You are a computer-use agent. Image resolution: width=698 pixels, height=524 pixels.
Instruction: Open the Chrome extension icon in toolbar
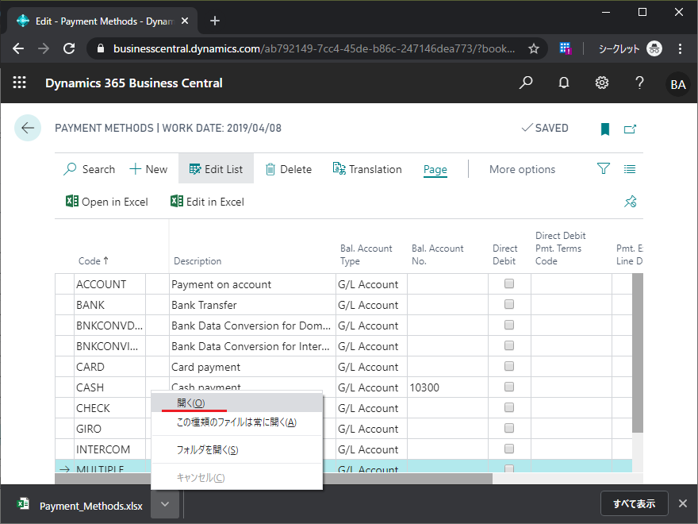coord(565,48)
